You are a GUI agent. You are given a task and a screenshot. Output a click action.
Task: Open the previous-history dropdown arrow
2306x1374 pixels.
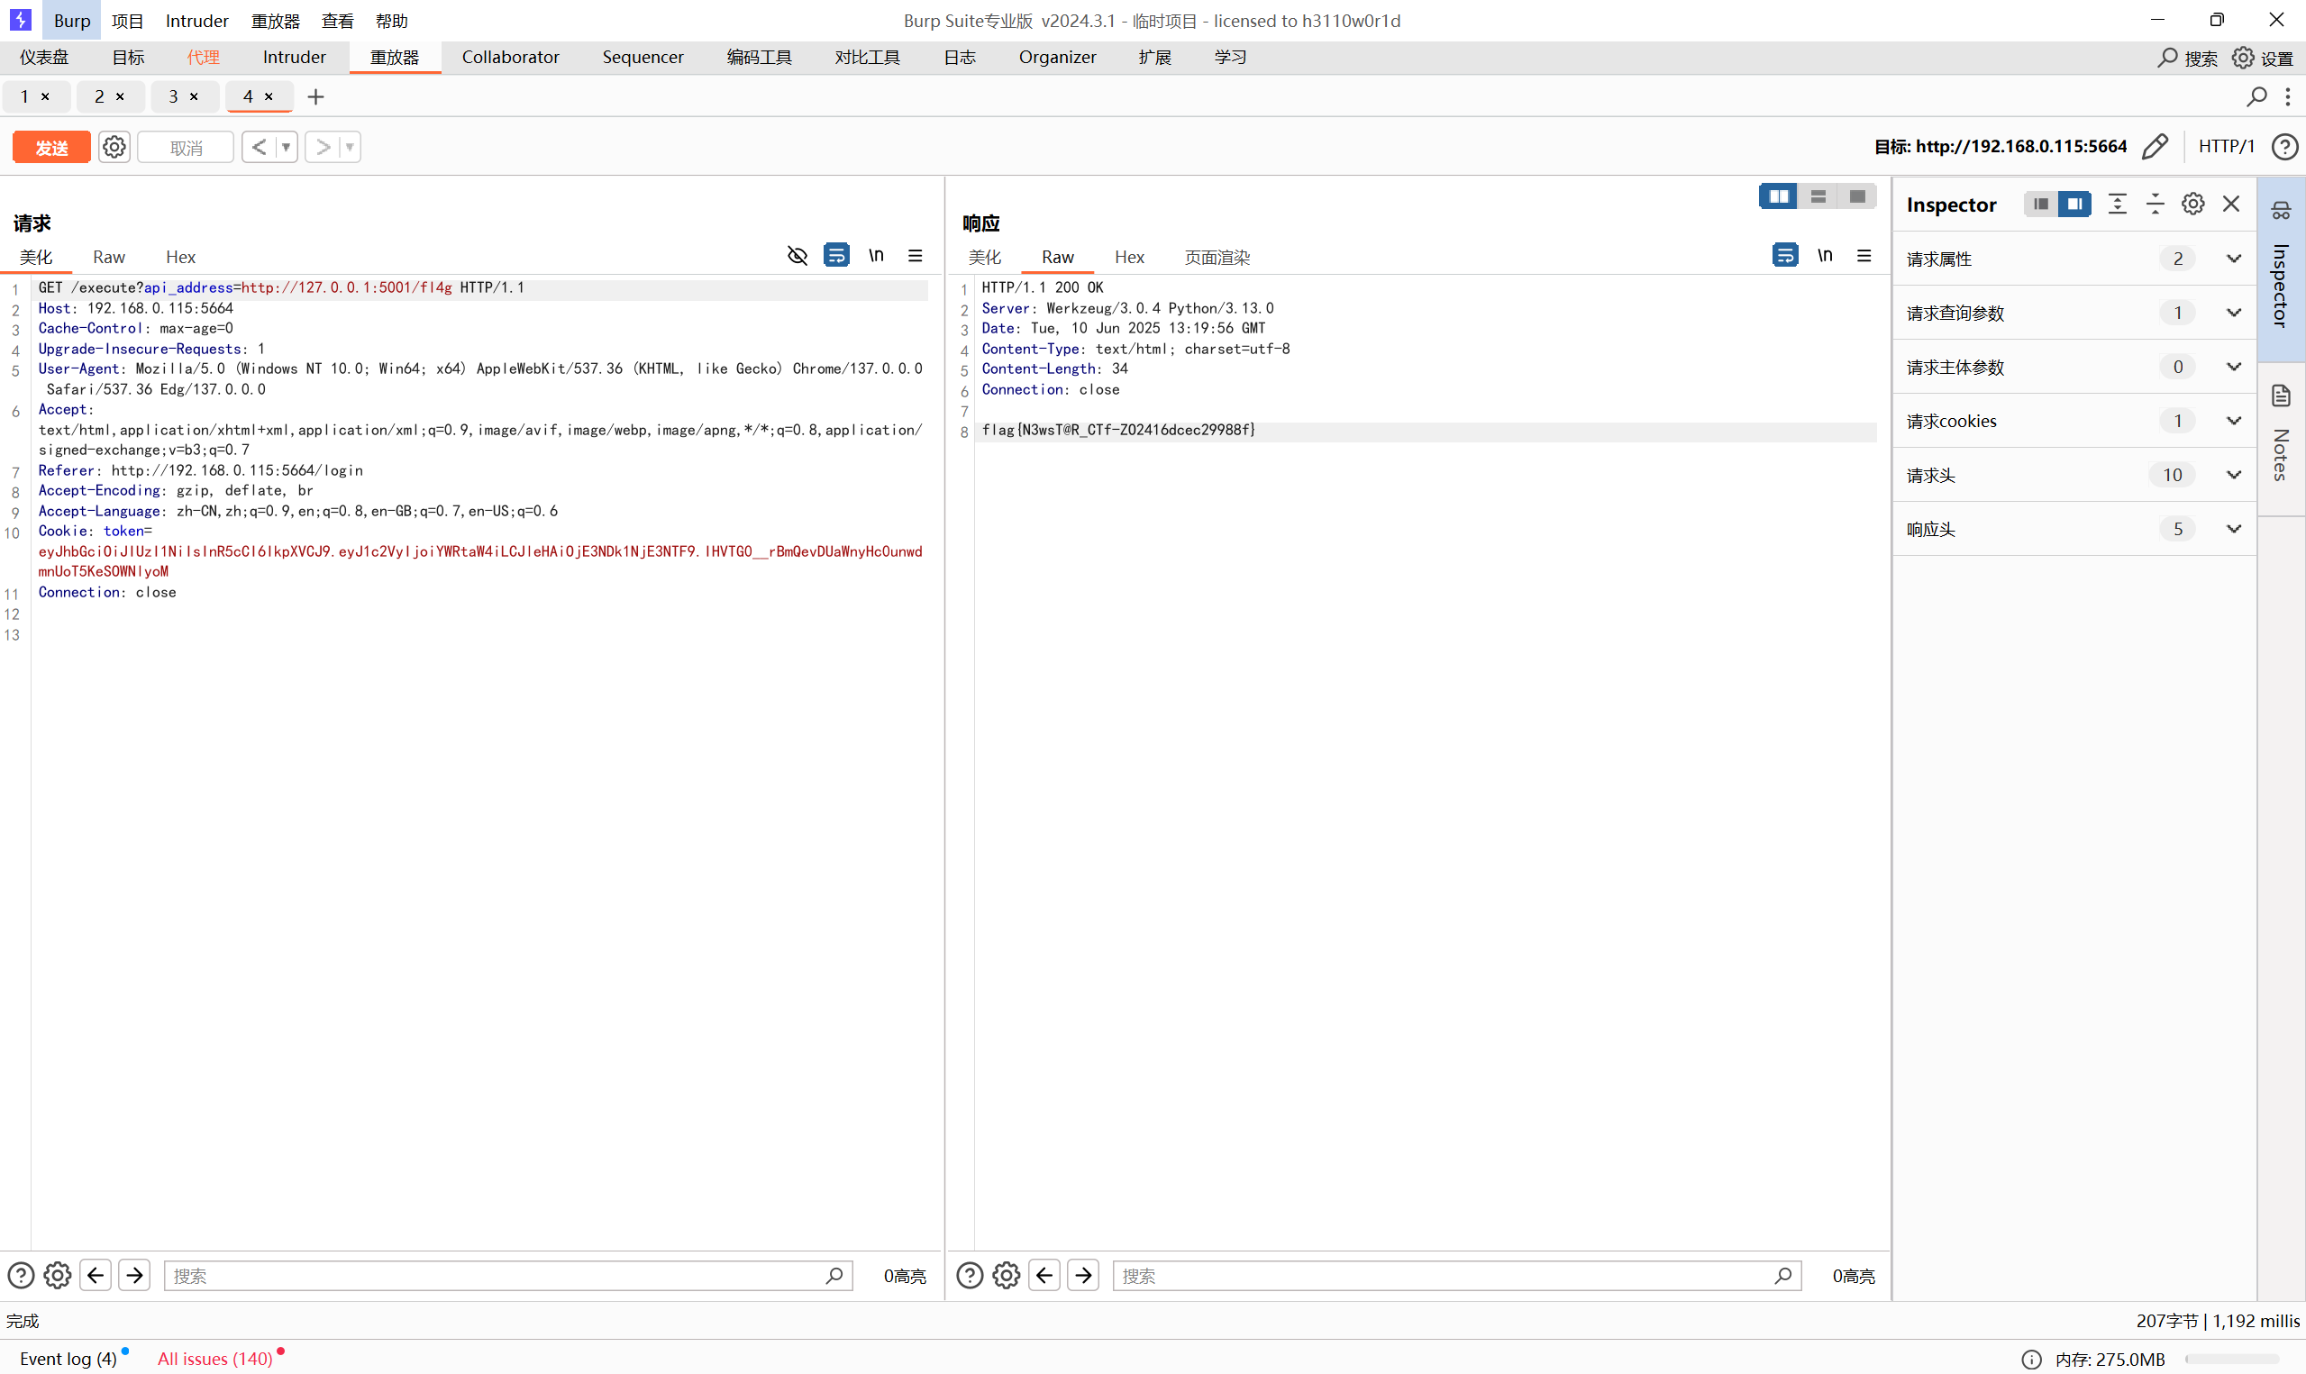[286, 147]
